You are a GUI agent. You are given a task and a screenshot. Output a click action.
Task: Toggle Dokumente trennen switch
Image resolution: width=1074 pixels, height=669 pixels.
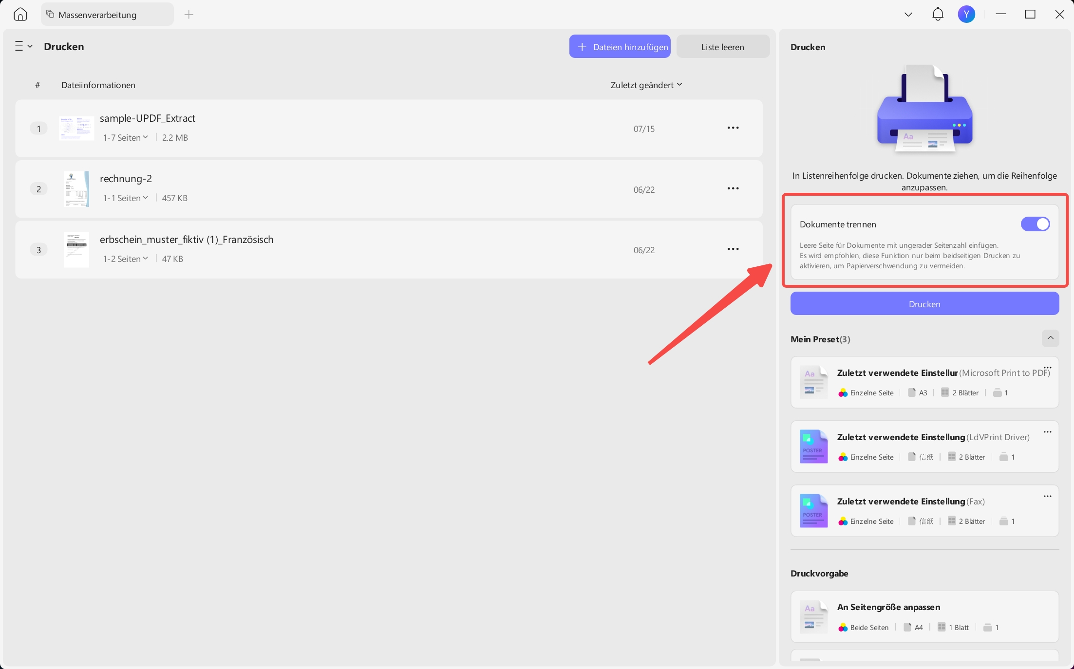1035,224
